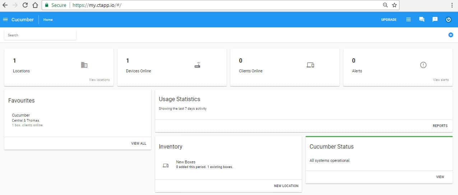Open the feedback announcement icon
The height and width of the screenshot is (195, 458).
(x=435, y=19)
